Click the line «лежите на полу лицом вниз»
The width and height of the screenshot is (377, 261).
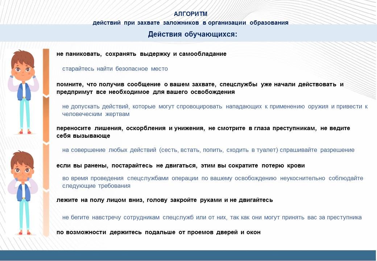click(165, 200)
